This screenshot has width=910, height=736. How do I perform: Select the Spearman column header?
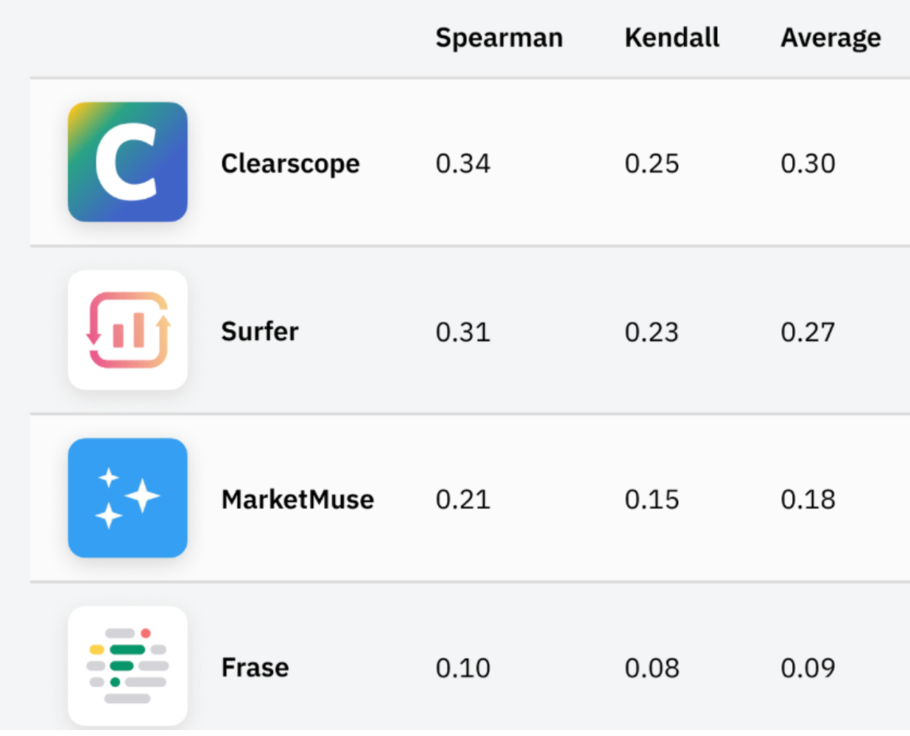click(x=499, y=38)
